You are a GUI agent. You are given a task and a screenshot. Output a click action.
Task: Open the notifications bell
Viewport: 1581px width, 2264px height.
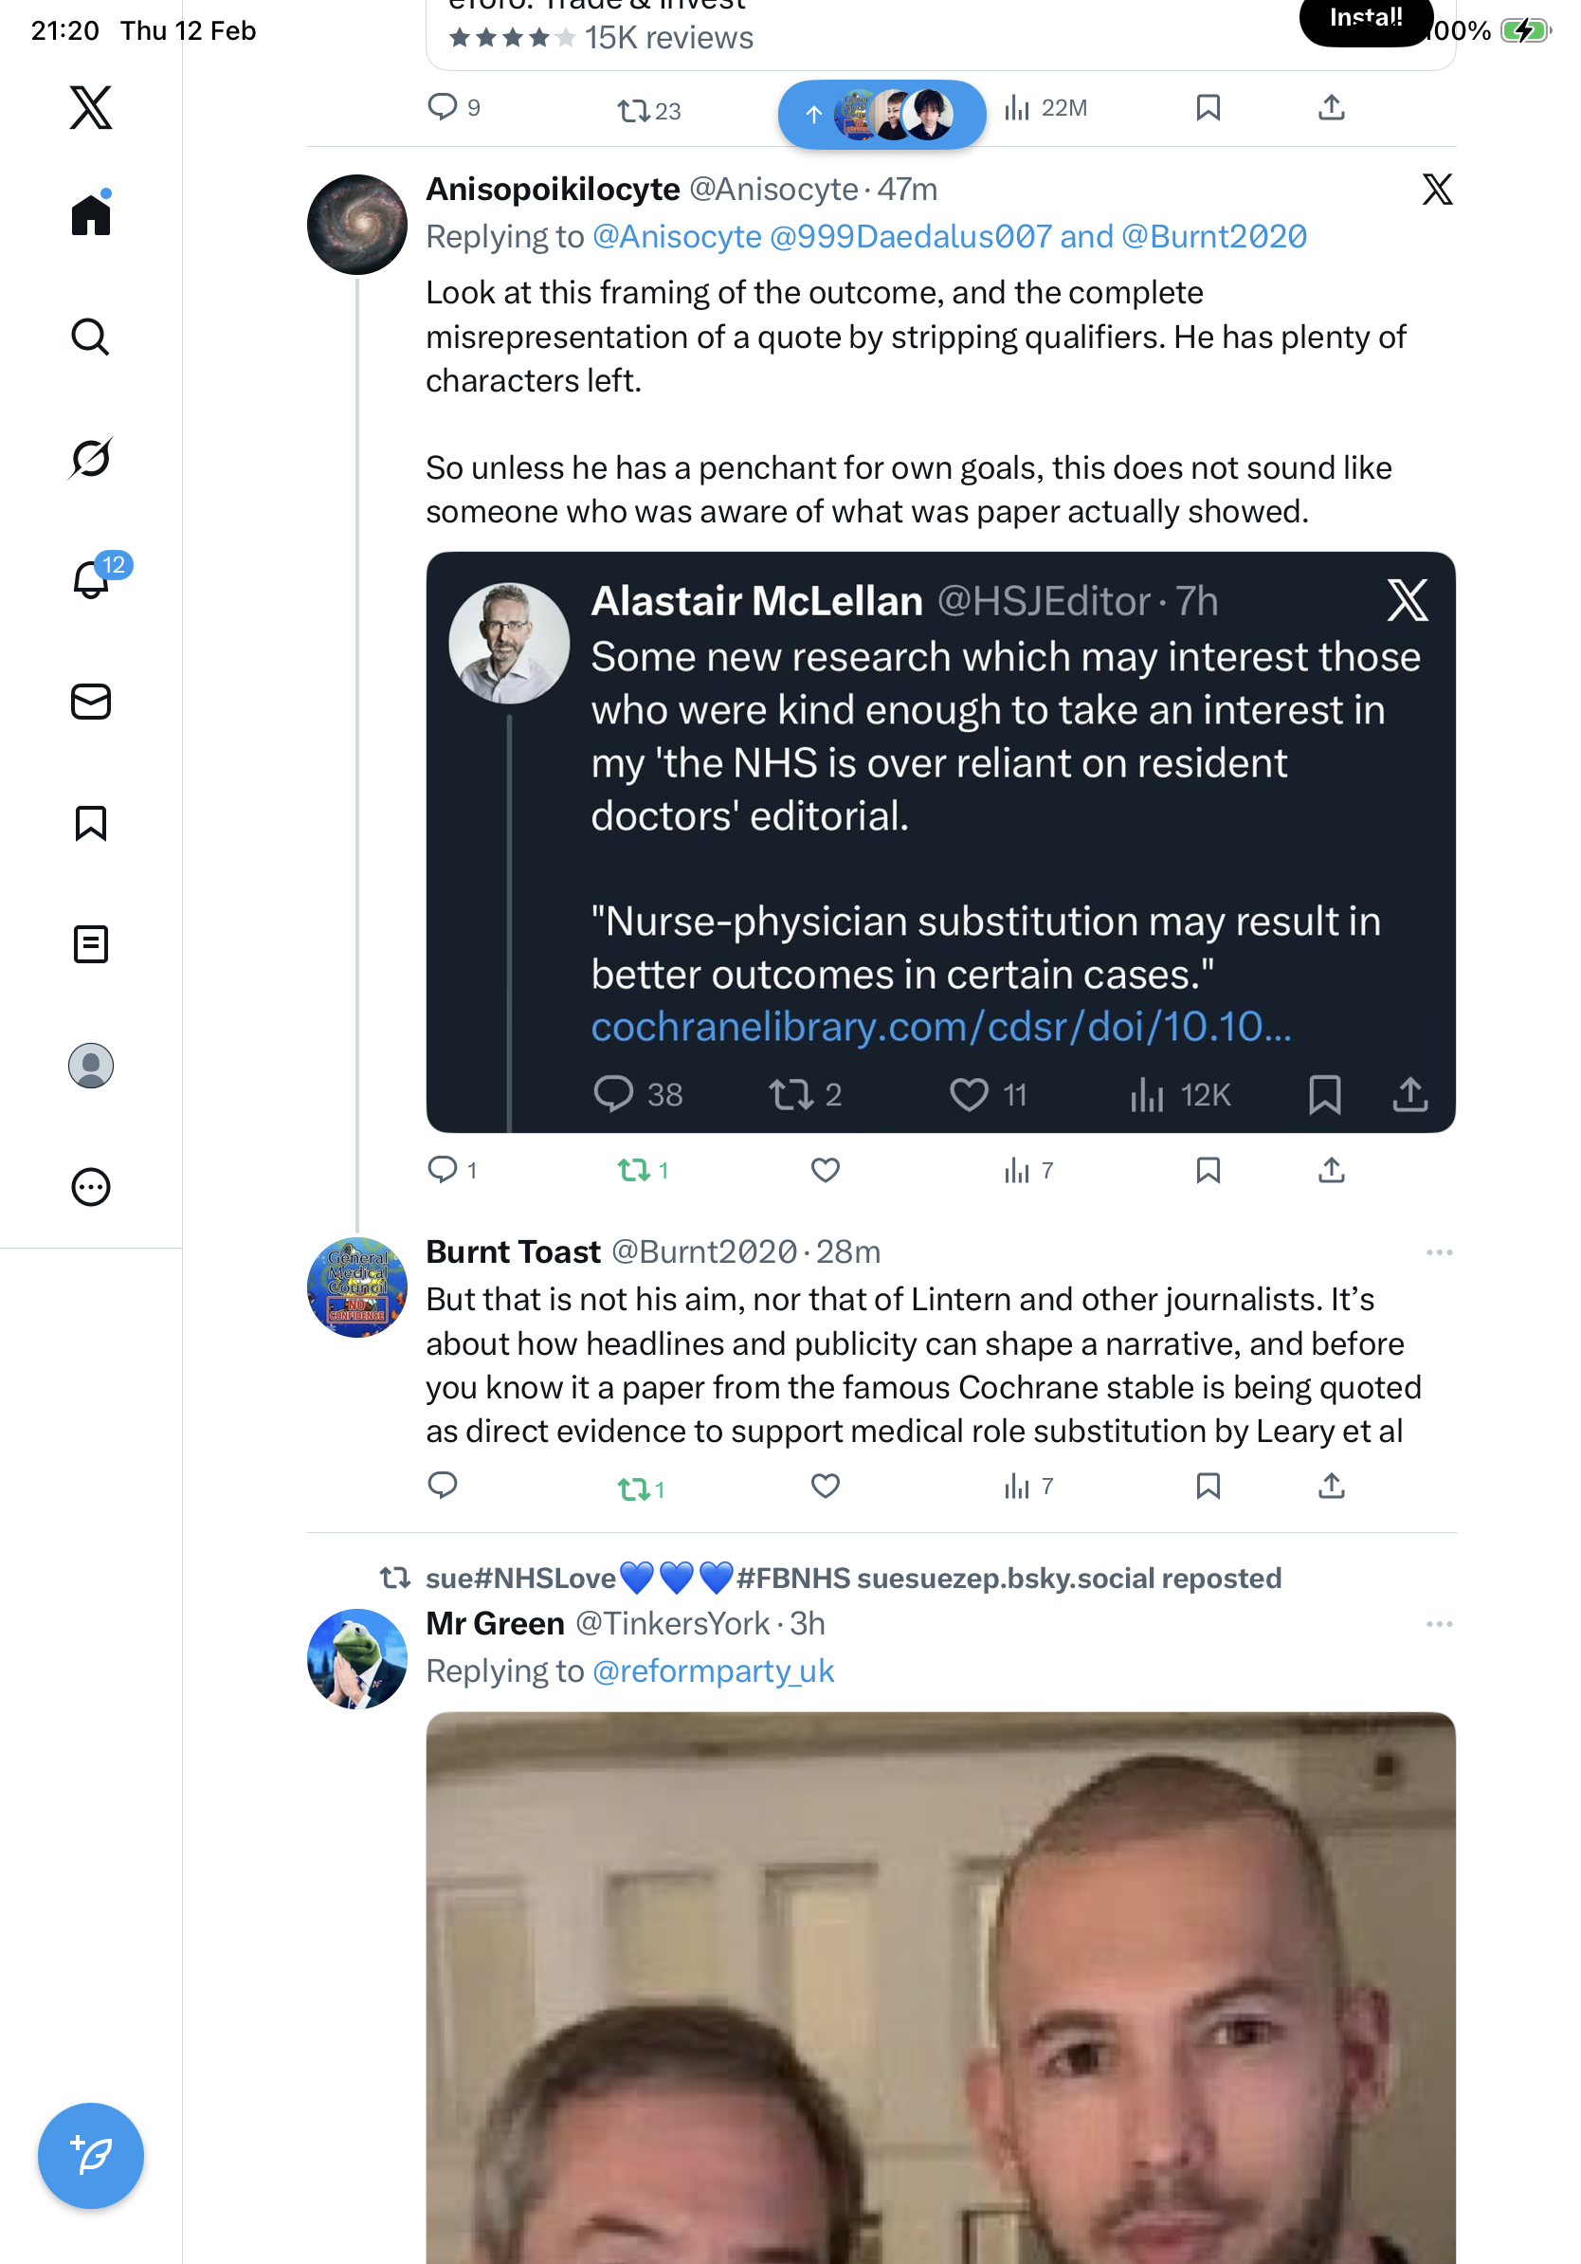(91, 580)
